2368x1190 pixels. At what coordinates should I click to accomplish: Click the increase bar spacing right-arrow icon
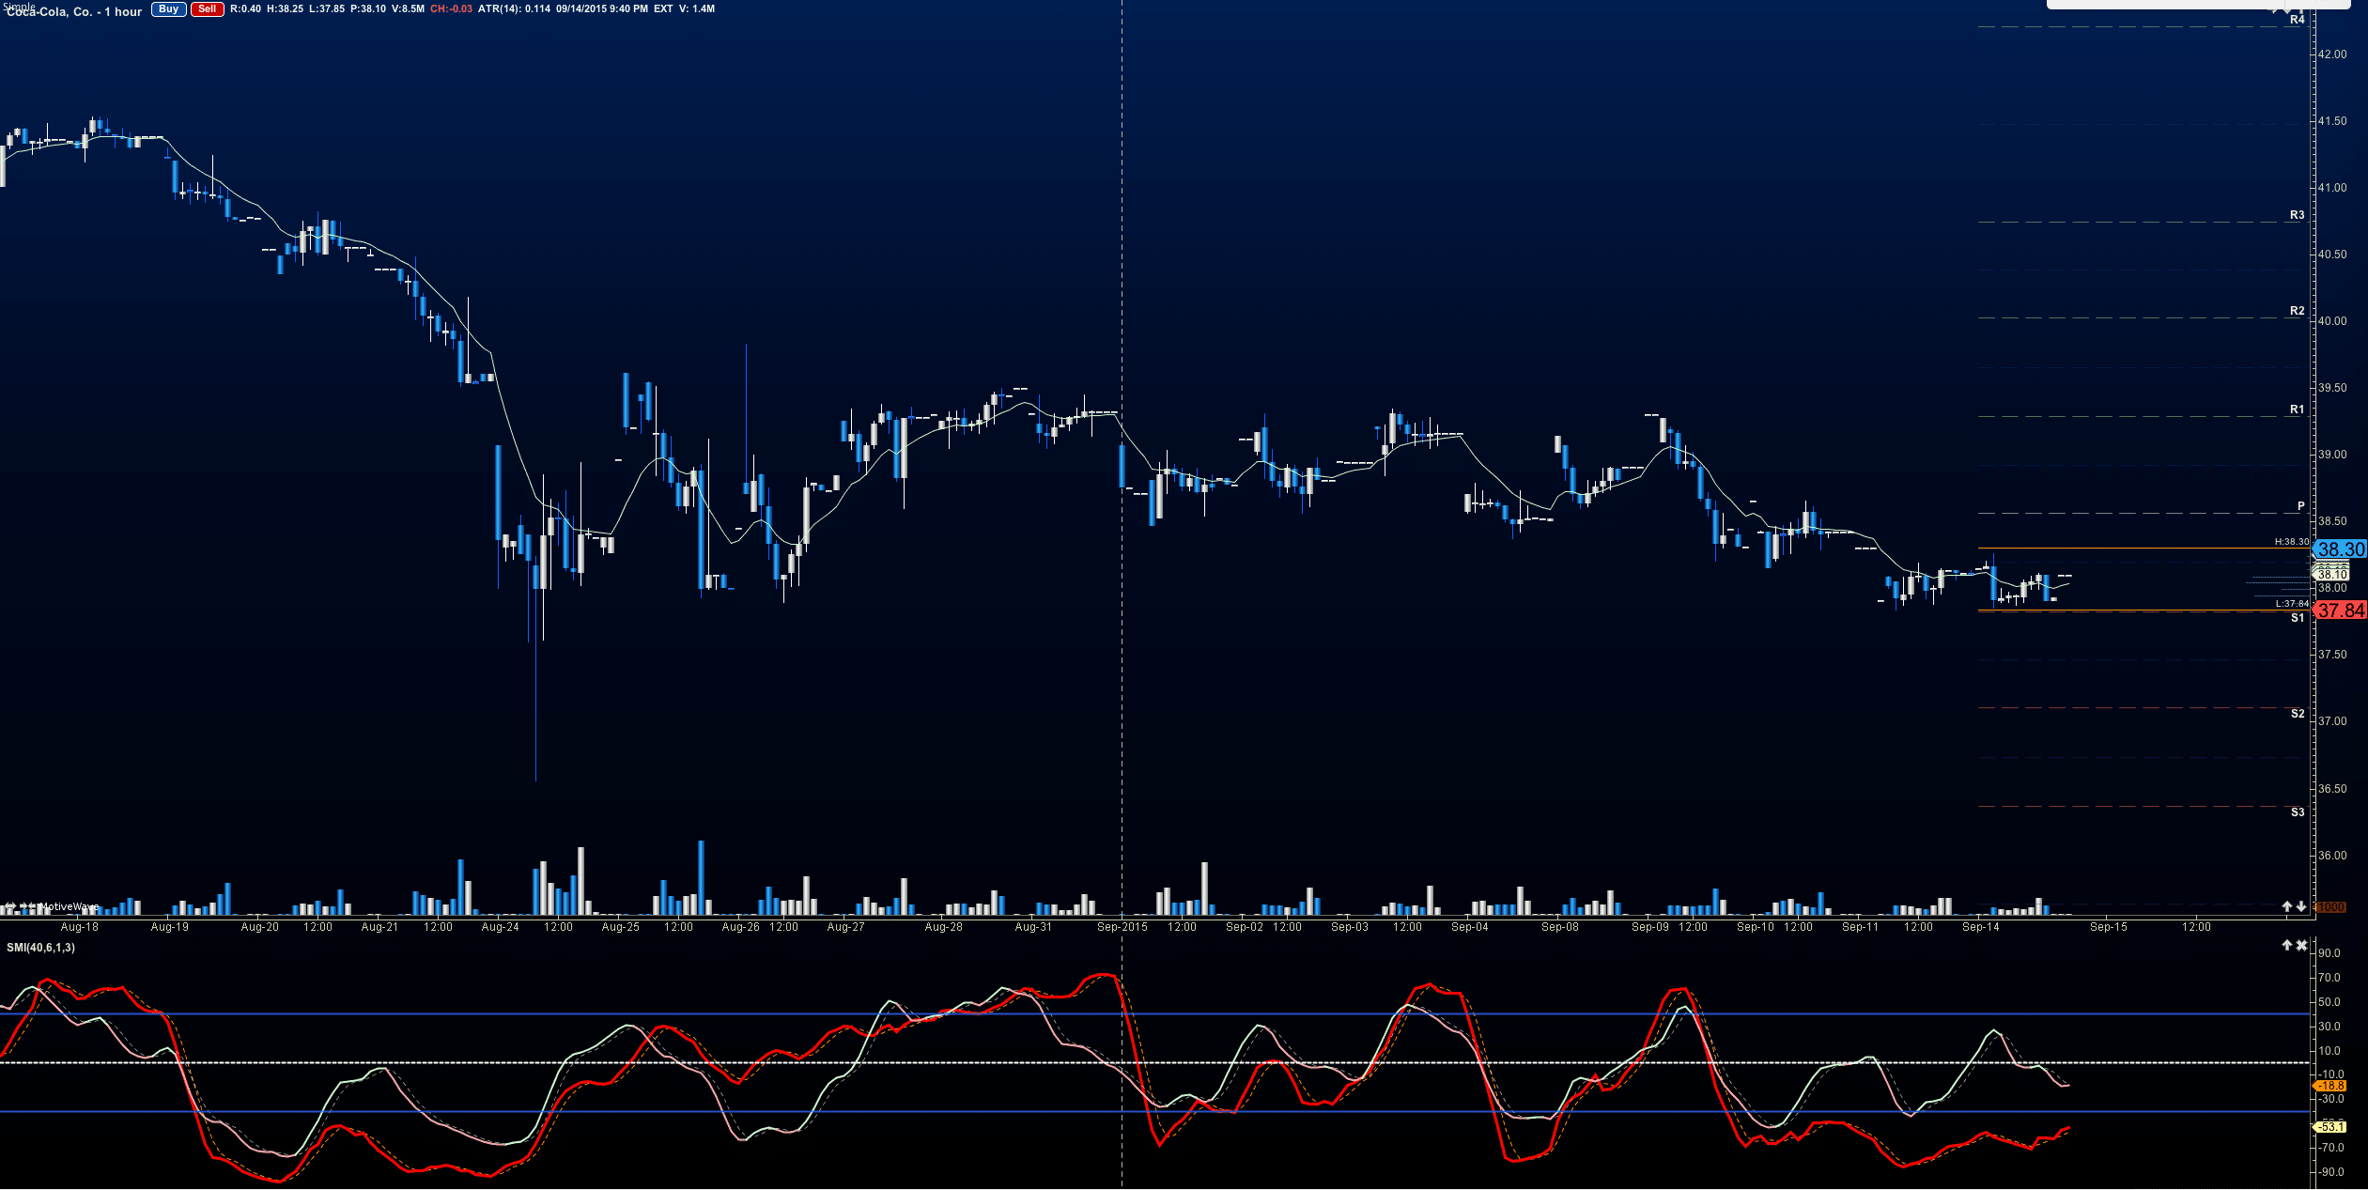23,906
